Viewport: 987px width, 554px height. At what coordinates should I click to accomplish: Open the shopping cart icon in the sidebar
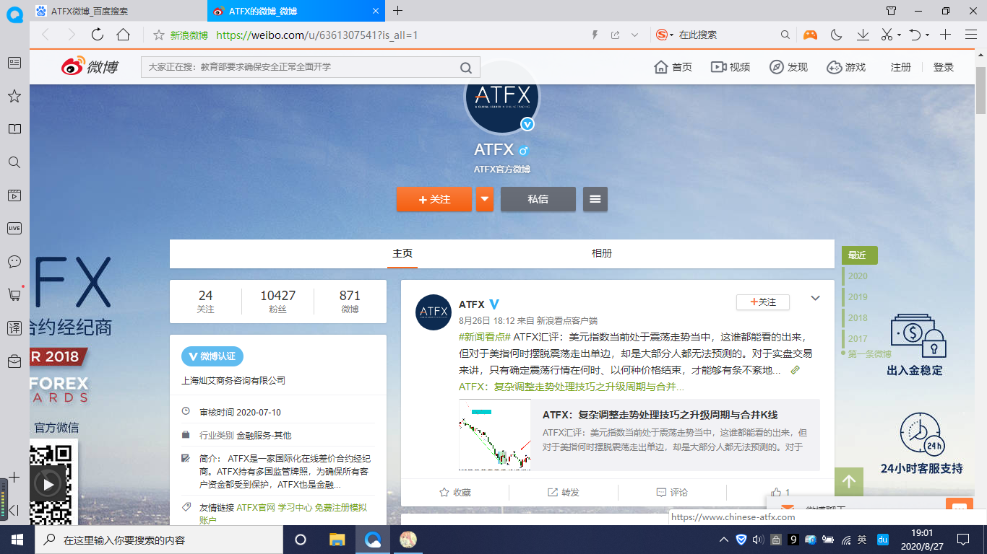[14, 294]
